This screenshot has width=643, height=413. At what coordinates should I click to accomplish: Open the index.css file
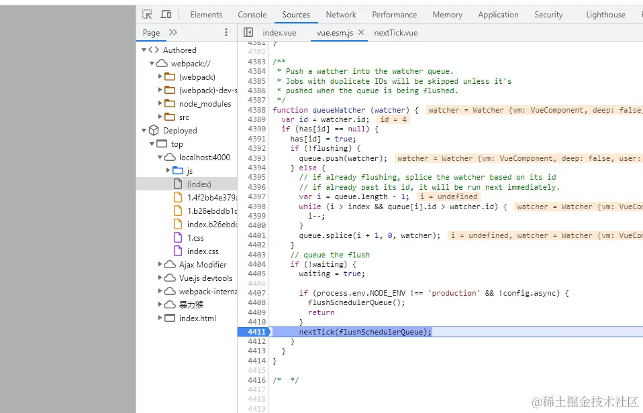203,251
